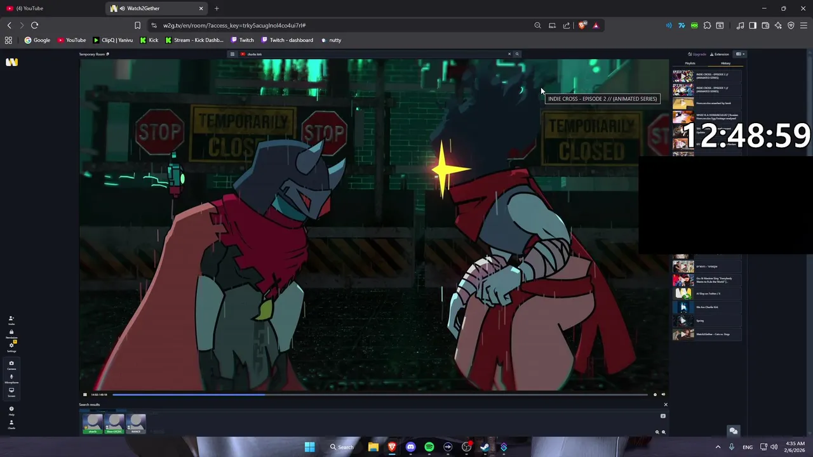The width and height of the screenshot is (813, 457).
Task: Open Discord from the taskbar
Action: click(x=410, y=447)
